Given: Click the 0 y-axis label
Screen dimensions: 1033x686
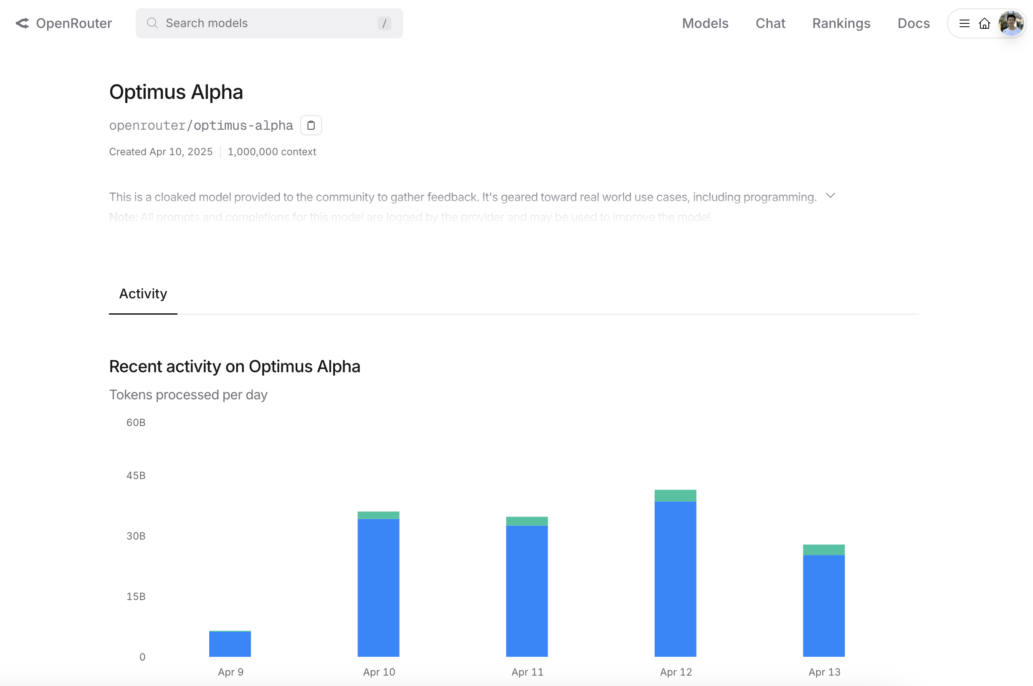Looking at the screenshot, I should 142,657.
